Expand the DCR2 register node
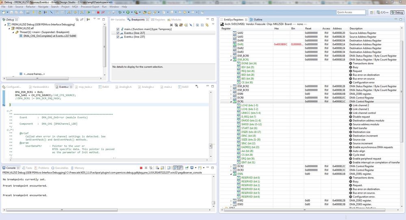This screenshot has width=406, height=220. [x=231, y=166]
